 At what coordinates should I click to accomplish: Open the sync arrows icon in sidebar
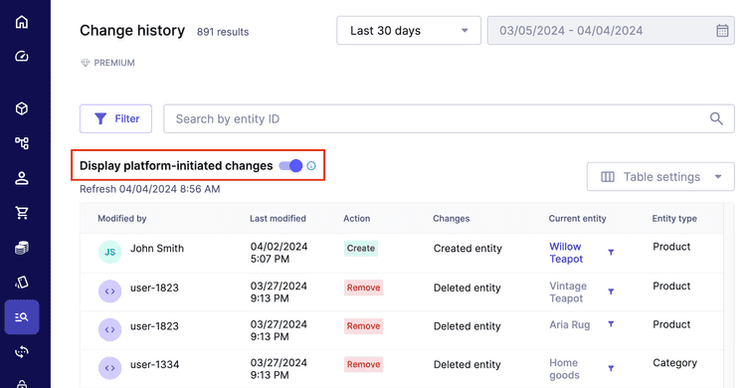(22, 351)
